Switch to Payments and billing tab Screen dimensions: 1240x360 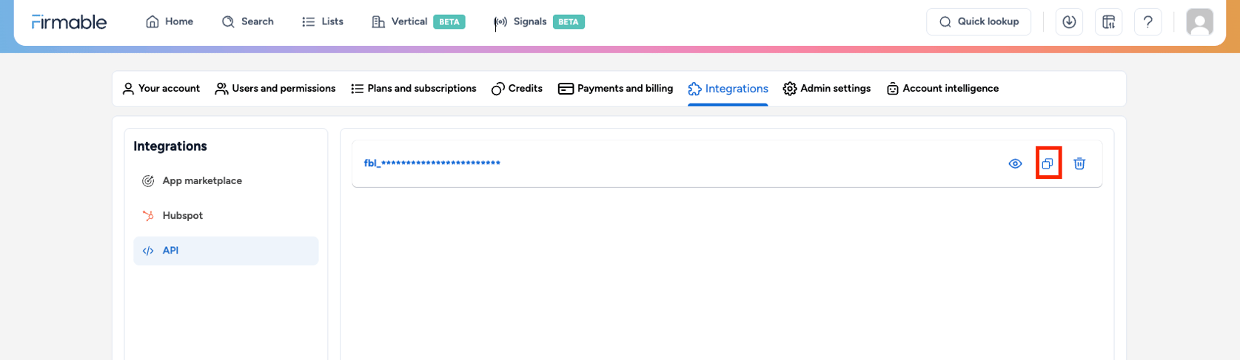click(615, 89)
